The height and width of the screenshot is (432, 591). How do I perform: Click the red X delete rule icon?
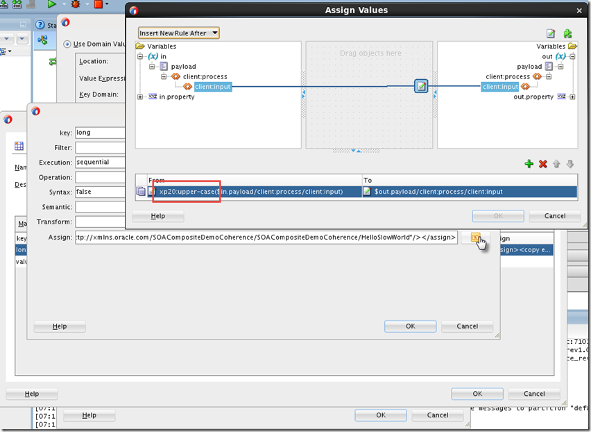point(543,164)
